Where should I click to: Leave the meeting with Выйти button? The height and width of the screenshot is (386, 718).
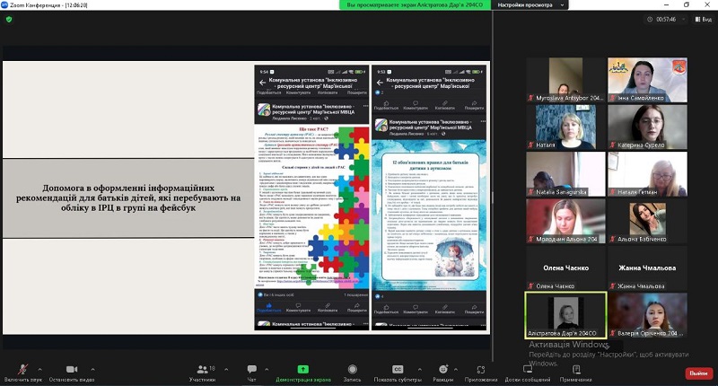(x=696, y=373)
